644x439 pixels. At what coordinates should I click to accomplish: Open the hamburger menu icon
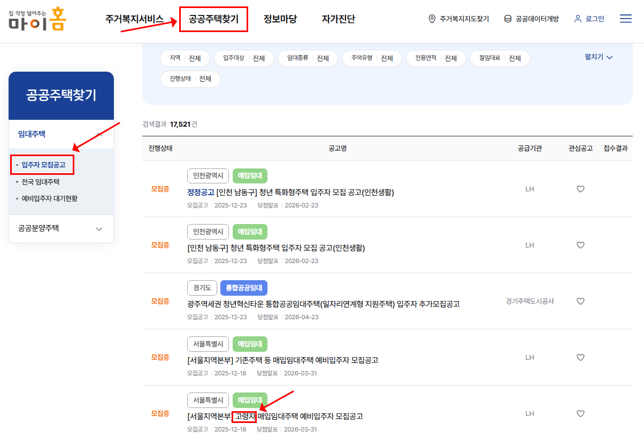(625, 19)
